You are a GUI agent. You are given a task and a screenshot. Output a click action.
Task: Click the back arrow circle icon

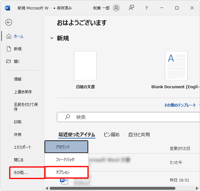click(9, 22)
